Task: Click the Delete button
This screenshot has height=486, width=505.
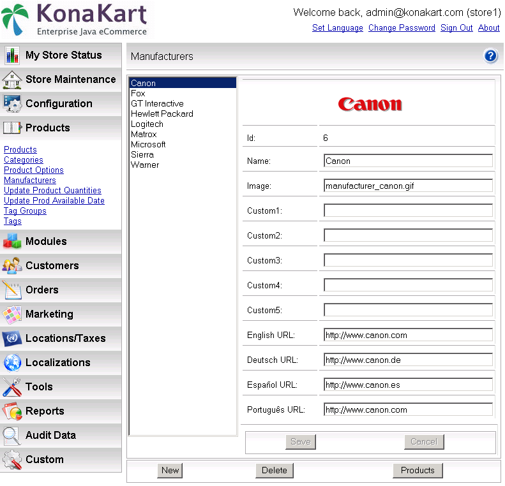Action: tap(275, 471)
